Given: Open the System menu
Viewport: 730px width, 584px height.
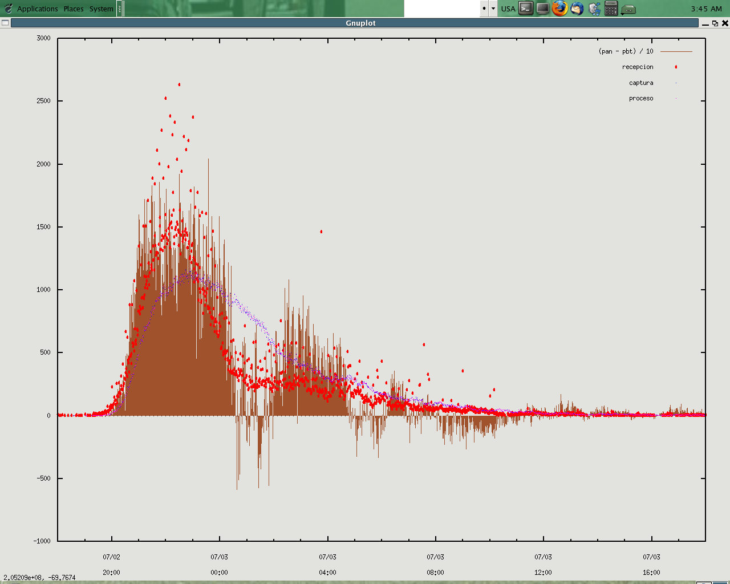Looking at the screenshot, I should (101, 9).
